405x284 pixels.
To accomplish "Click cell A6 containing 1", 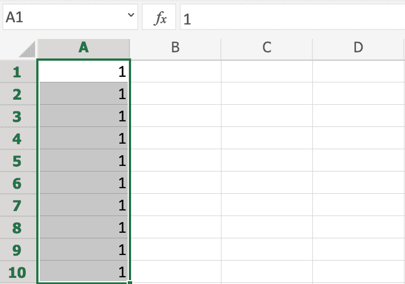I will click(84, 183).
